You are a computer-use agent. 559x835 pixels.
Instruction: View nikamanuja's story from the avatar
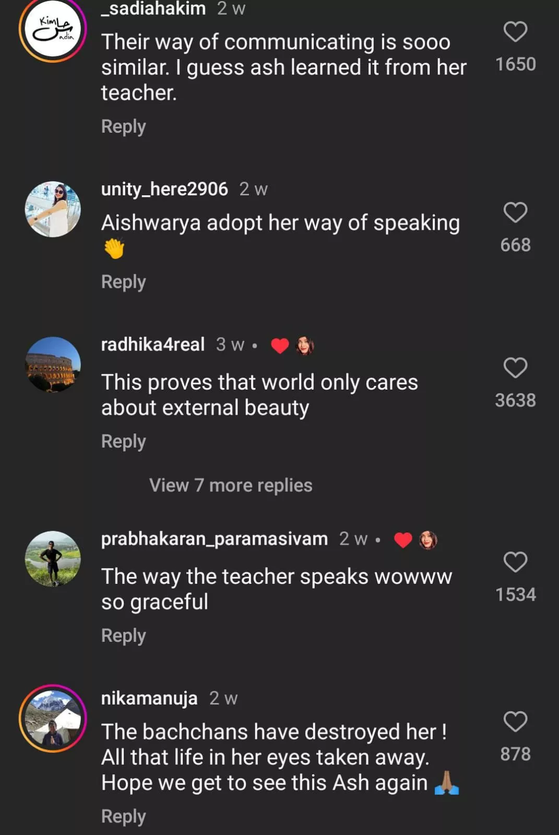pos(53,719)
